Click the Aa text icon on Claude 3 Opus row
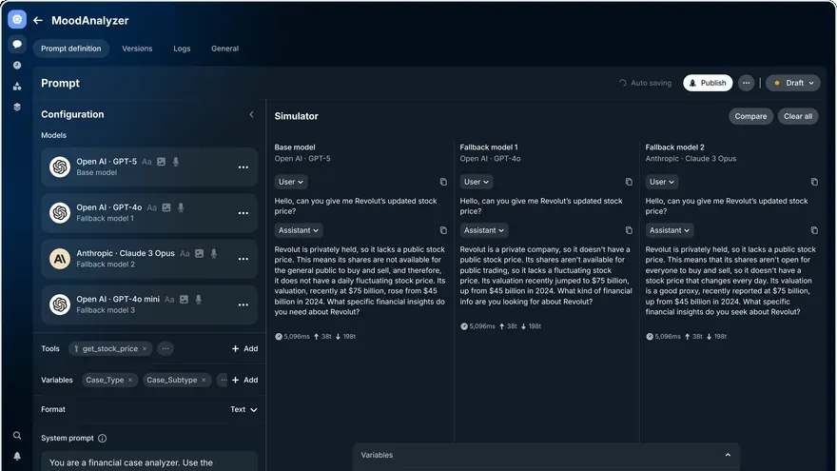Image resolution: width=837 pixels, height=471 pixels. point(185,253)
